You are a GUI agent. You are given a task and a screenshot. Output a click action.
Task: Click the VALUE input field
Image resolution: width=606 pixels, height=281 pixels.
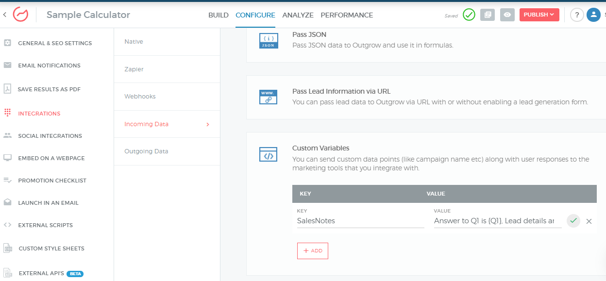pyautogui.click(x=498, y=221)
